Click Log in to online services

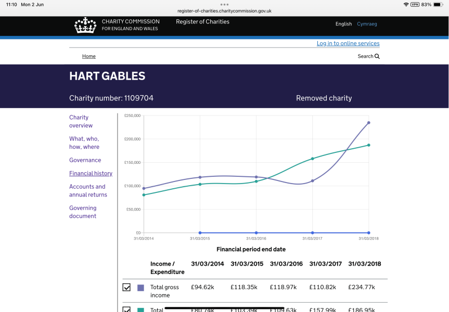(x=348, y=43)
